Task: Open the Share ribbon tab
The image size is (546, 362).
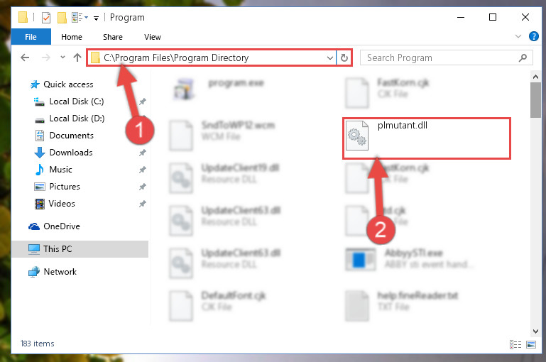Action: pyautogui.click(x=112, y=37)
